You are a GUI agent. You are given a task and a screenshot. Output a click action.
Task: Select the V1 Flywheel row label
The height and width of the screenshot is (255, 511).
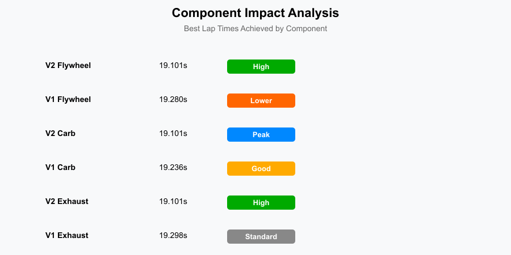(x=68, y=100)
